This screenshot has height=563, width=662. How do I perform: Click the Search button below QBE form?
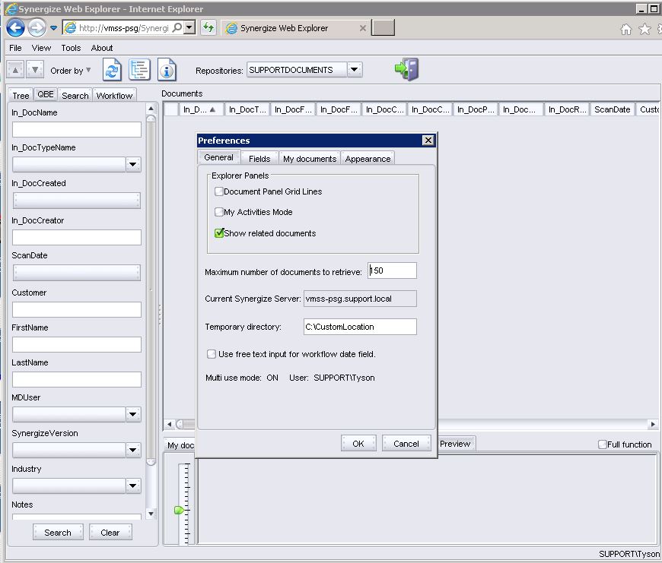coord(58,533)
